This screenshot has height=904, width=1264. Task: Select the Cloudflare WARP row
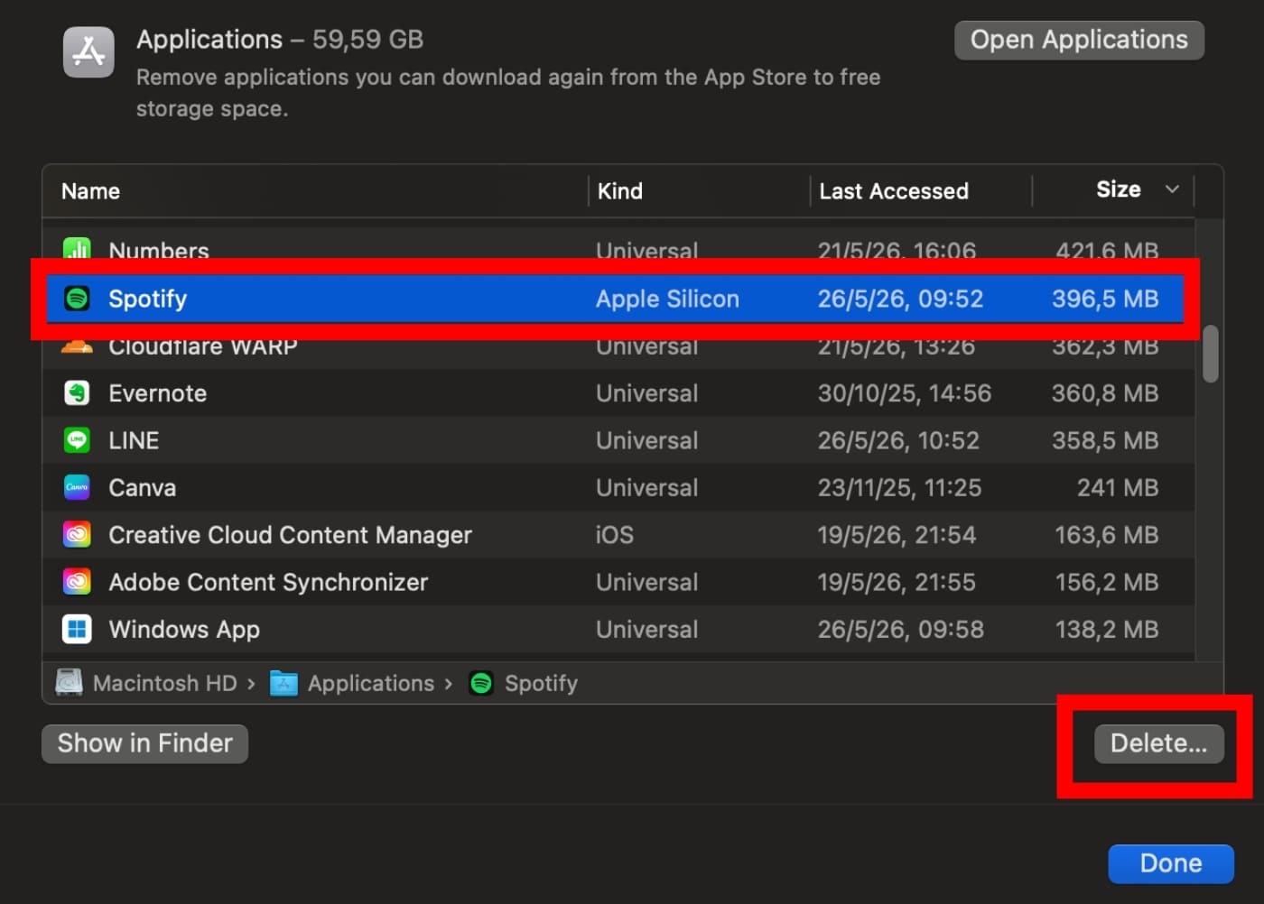tap(618, 354)
